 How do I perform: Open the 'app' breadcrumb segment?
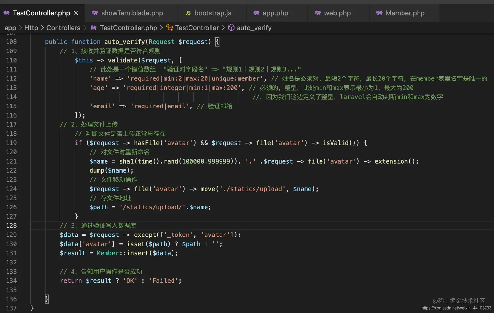tap(10, 28)
